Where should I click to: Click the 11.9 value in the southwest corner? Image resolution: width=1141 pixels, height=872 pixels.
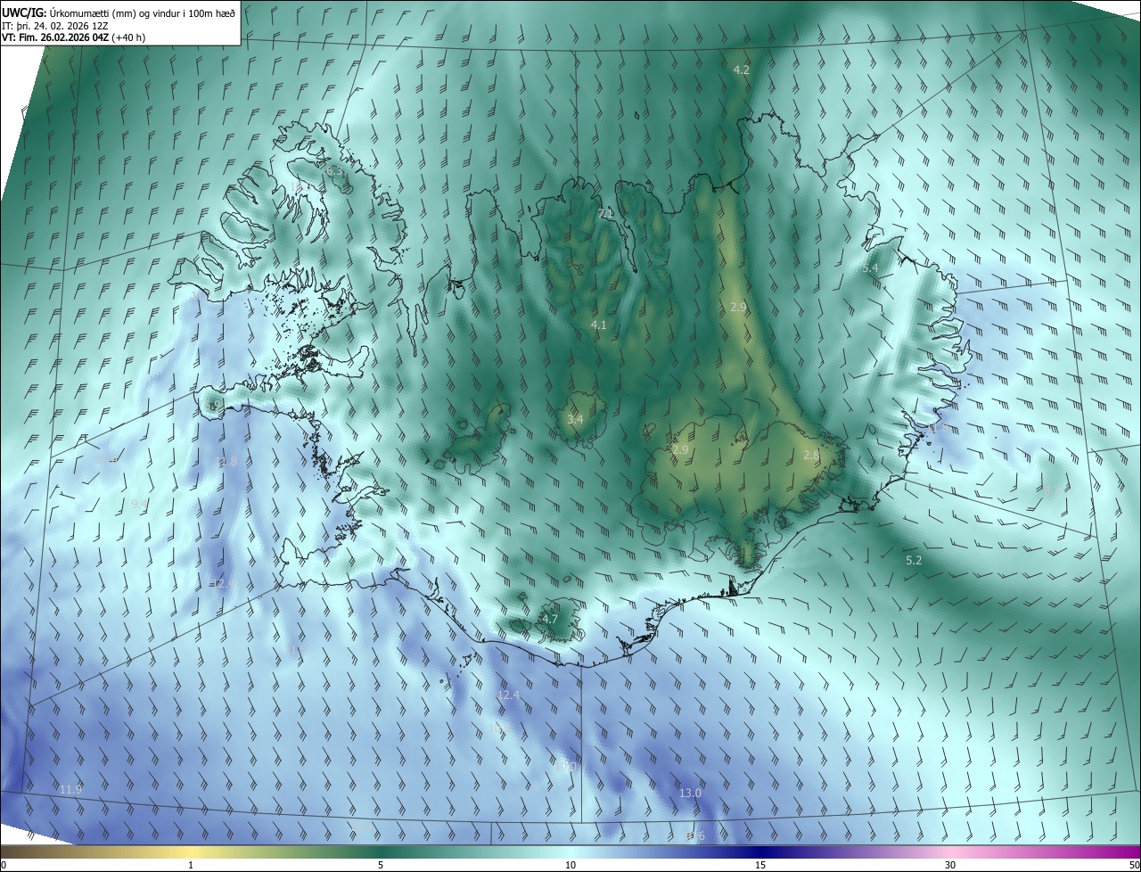(x=70, y=789)
